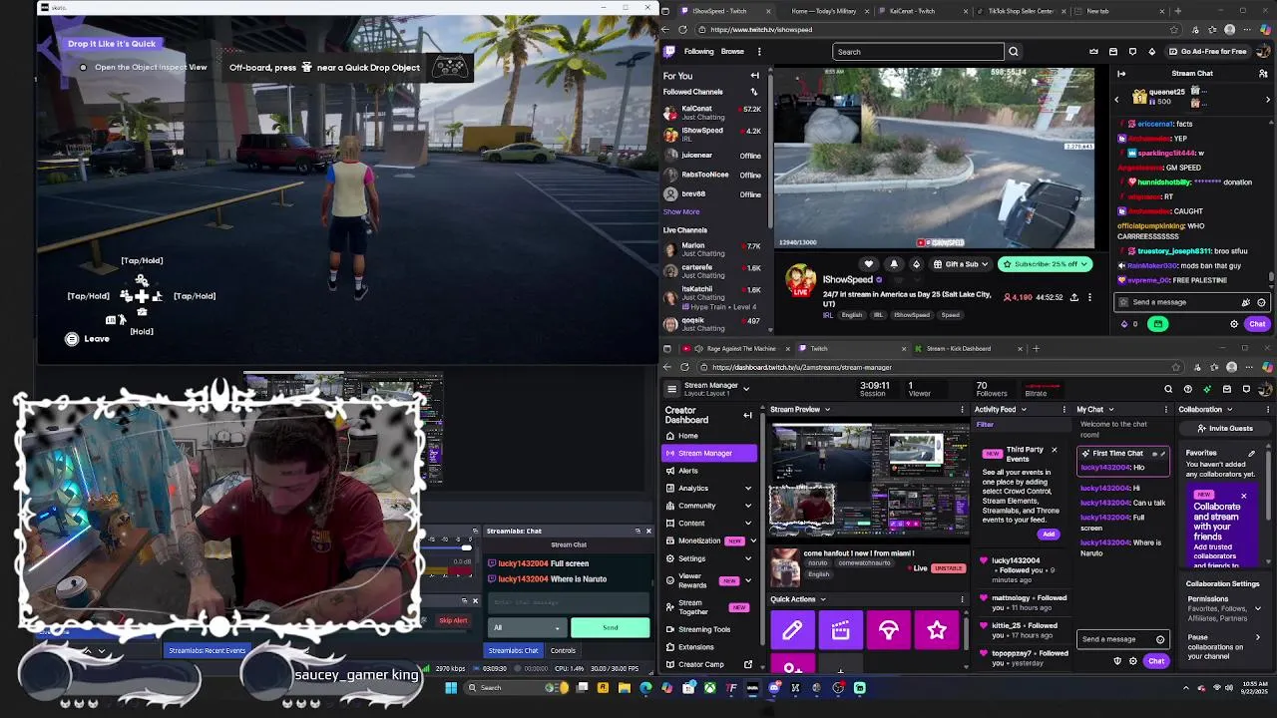
Task: Open Gift a Sub dropdown
Action: click(961, 264)
